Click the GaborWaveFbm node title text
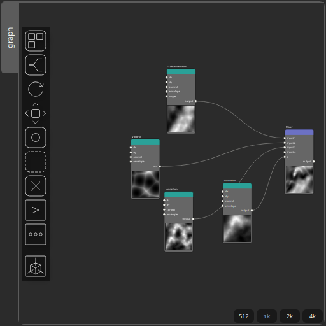This screenshot has height=326, width=326. pyautogui.click(x=178, y=67)
